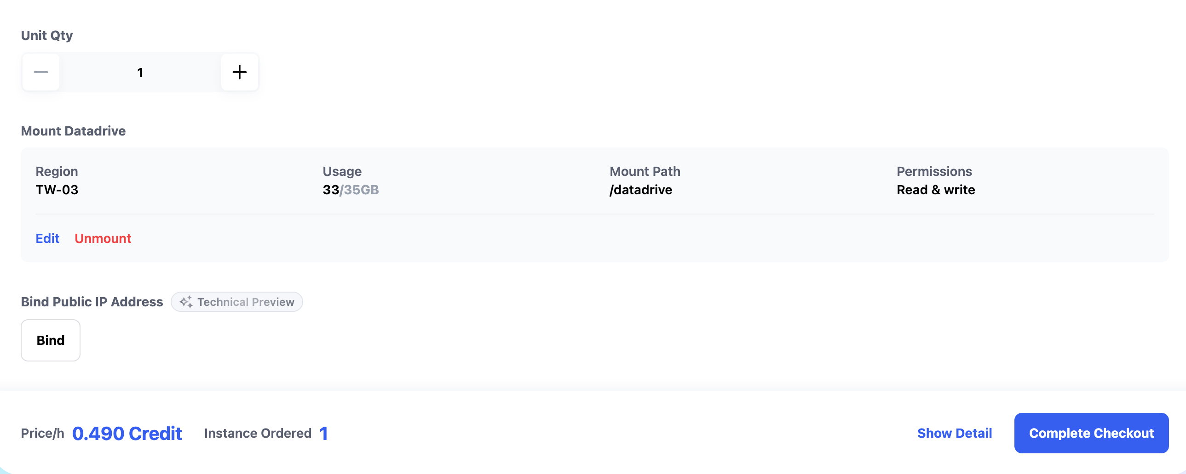Viewport: 1186px width, 474px height.
Task: Increase the unit quantity with plus button
Action: coord(239,72)
